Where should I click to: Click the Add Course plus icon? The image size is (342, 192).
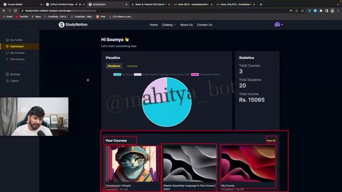(7, 59)
